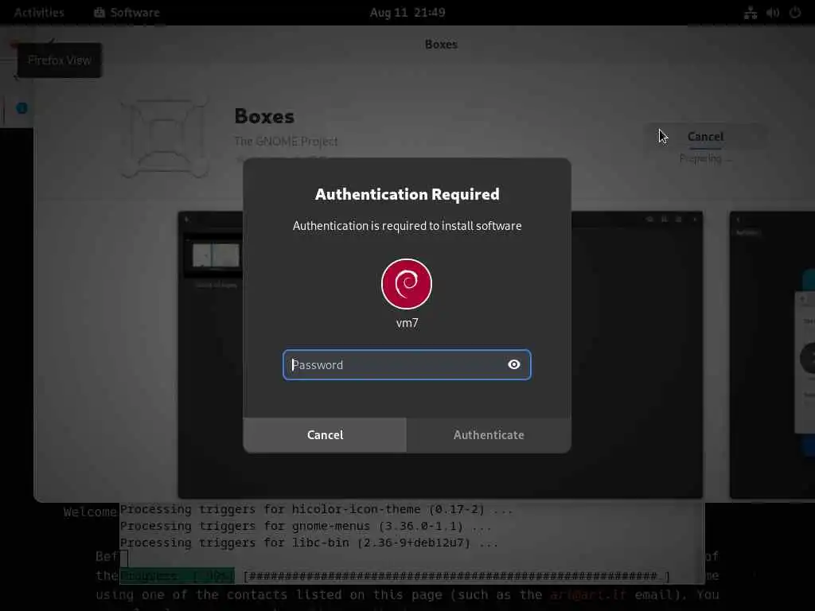This screenshot has height=611, width=815.
Task: Click the volume speaker icon
Action: (773, 13)
